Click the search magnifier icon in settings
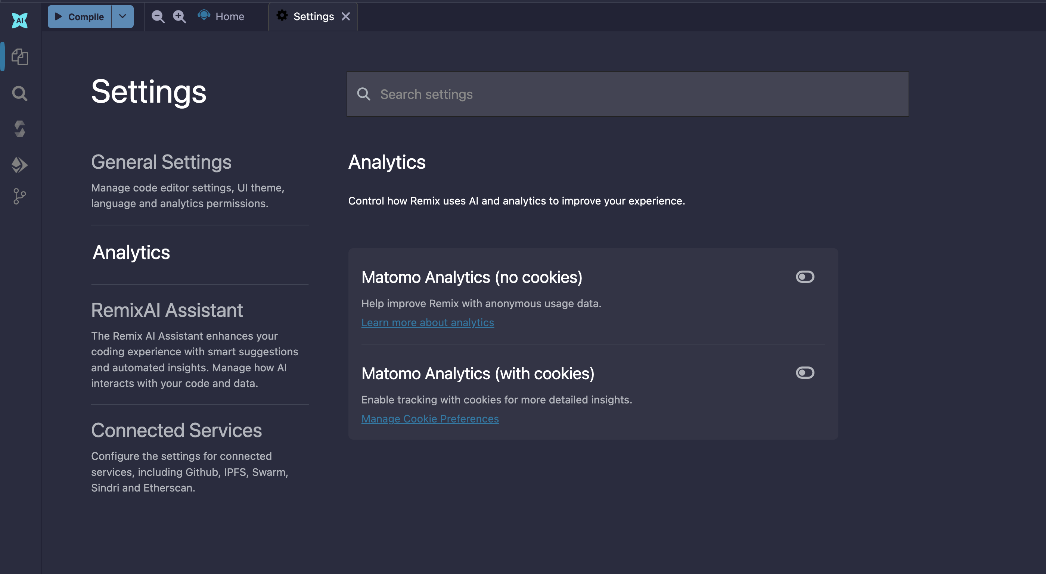The width and height of the screenshot is (1046, 574). pos(363,94)
